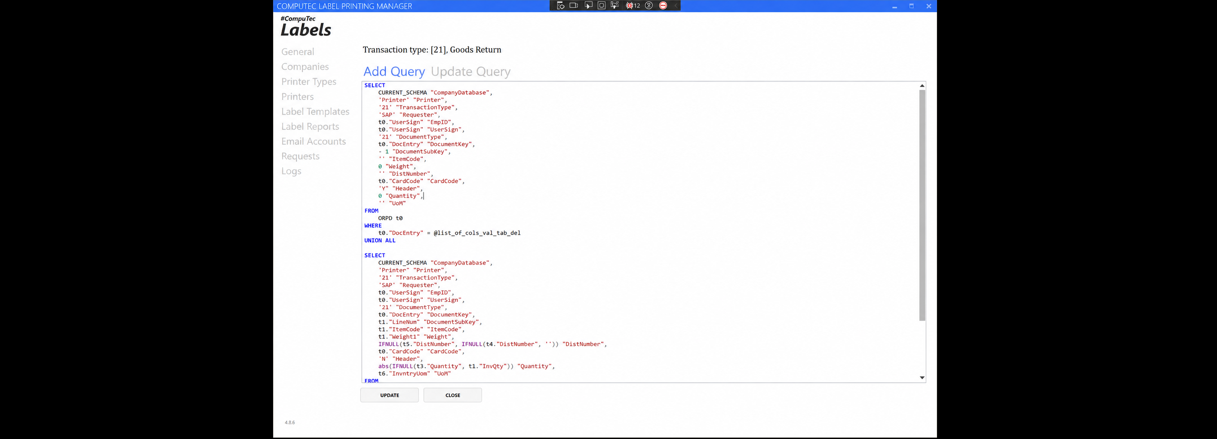Click the red circle minus icon
The width and height of the screenshot is (1217, 439).
[x=663, y=6]
